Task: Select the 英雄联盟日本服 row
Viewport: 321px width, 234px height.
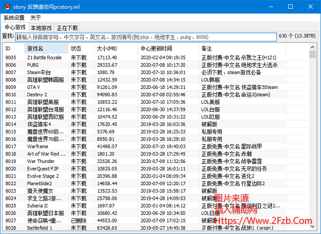Action: tap(156, 213)
